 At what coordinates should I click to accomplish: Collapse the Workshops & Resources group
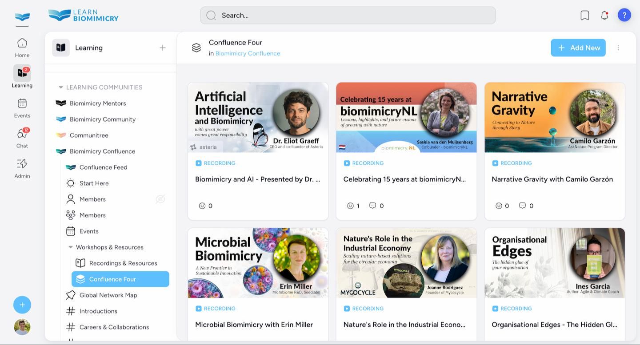[x=71, y=247]
